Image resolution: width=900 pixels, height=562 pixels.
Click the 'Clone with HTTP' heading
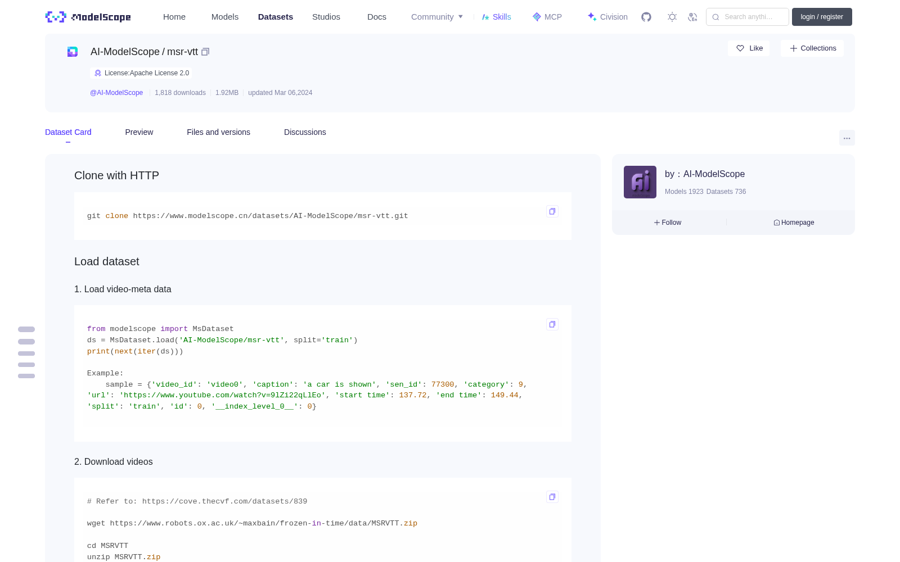click(x=116, y=175)
